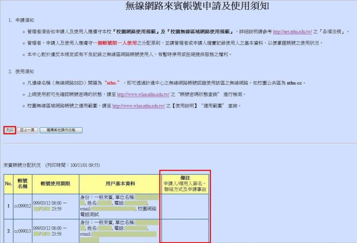Click the empty 備註 cell in row 1
This screenshot has width=357, height=243.
tap(184, 206)
